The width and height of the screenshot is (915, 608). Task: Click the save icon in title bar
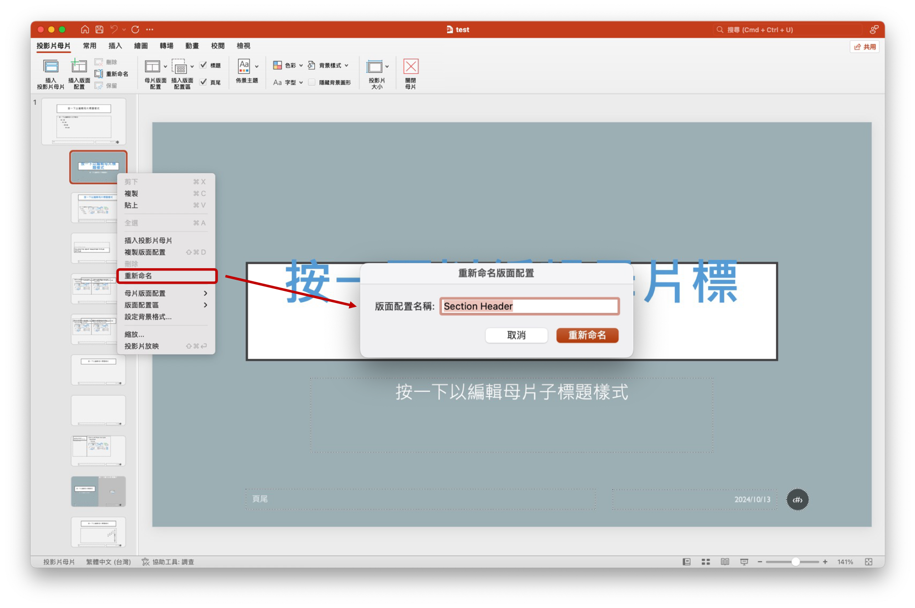click(x=100, y=30)
